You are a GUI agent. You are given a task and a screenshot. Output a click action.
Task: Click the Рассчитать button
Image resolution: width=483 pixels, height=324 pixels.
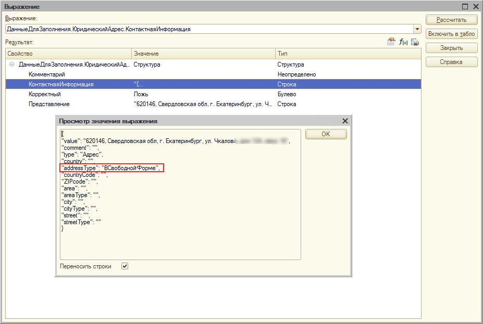[x=451, y=20]
